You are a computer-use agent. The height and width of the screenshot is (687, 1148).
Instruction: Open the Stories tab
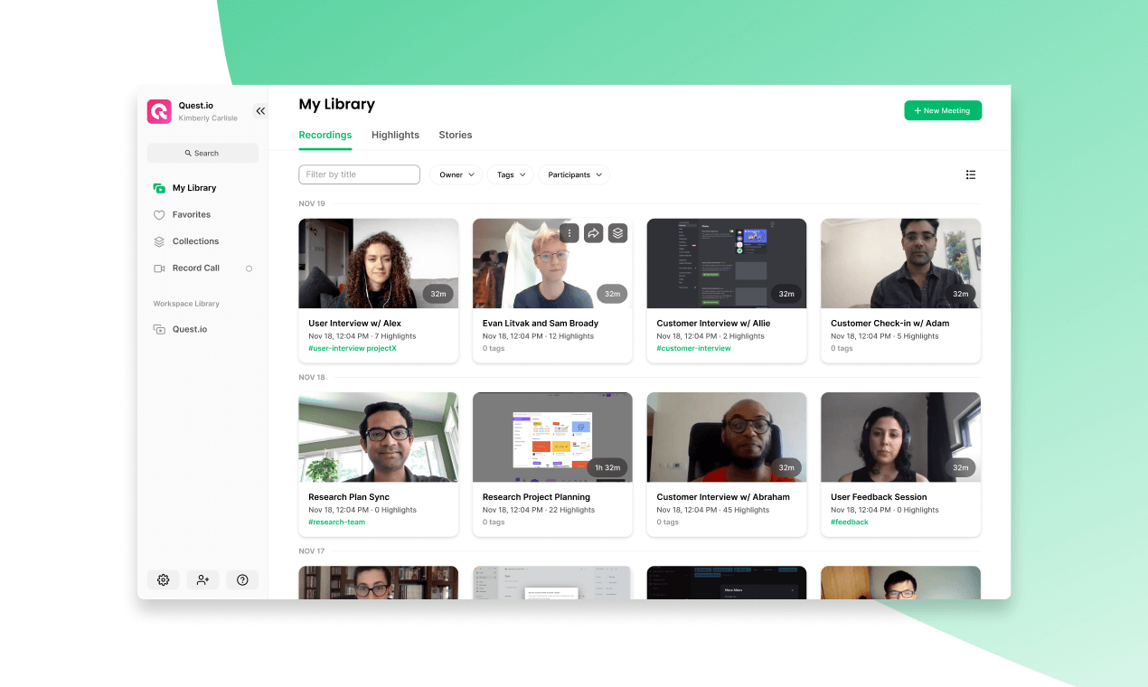coord(455,135)
